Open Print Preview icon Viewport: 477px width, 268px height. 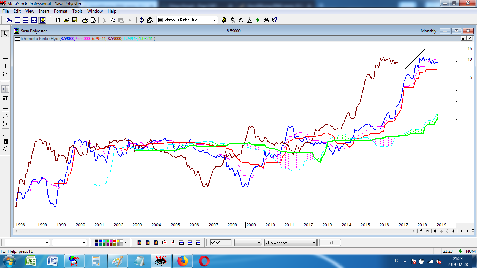coord(94,20)
